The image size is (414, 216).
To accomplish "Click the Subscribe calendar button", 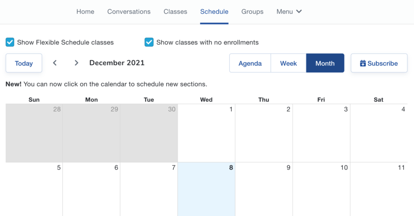I will (x=379, y=63).
